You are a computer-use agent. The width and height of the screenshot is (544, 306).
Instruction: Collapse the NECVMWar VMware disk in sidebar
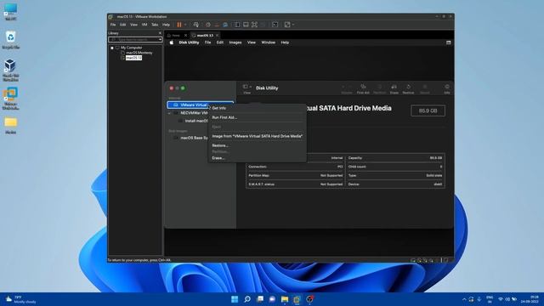click(169, 113)
